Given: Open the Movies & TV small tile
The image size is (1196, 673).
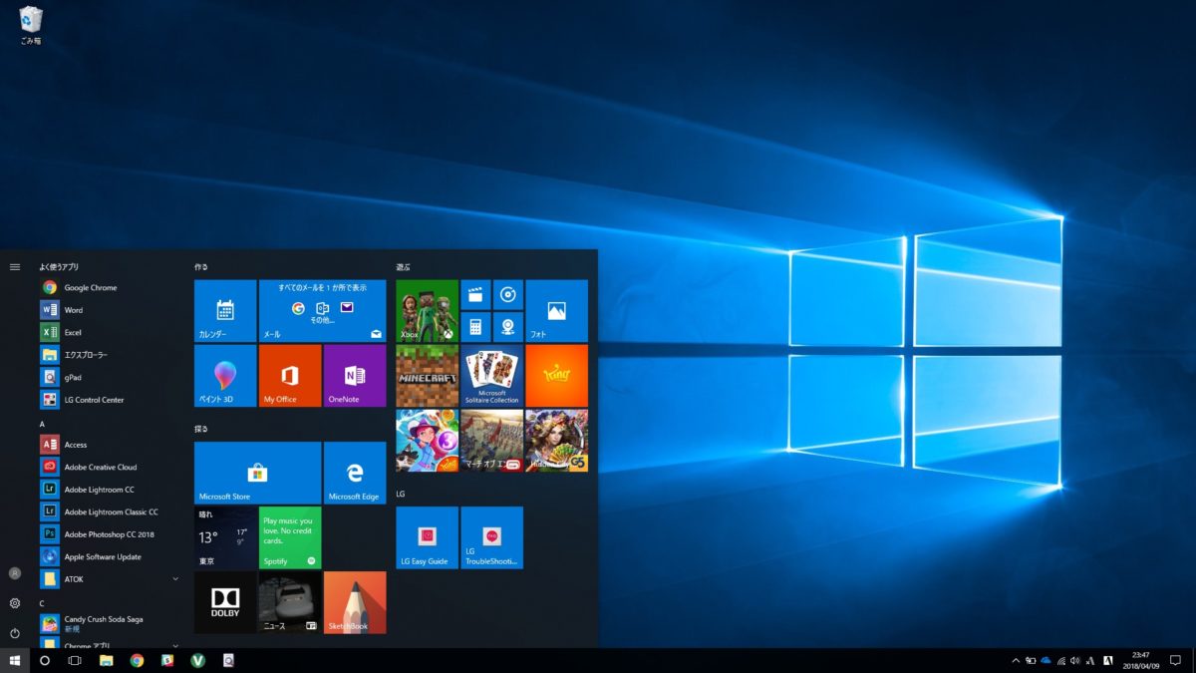Looking at the screenshot, I should click(476, 295).
